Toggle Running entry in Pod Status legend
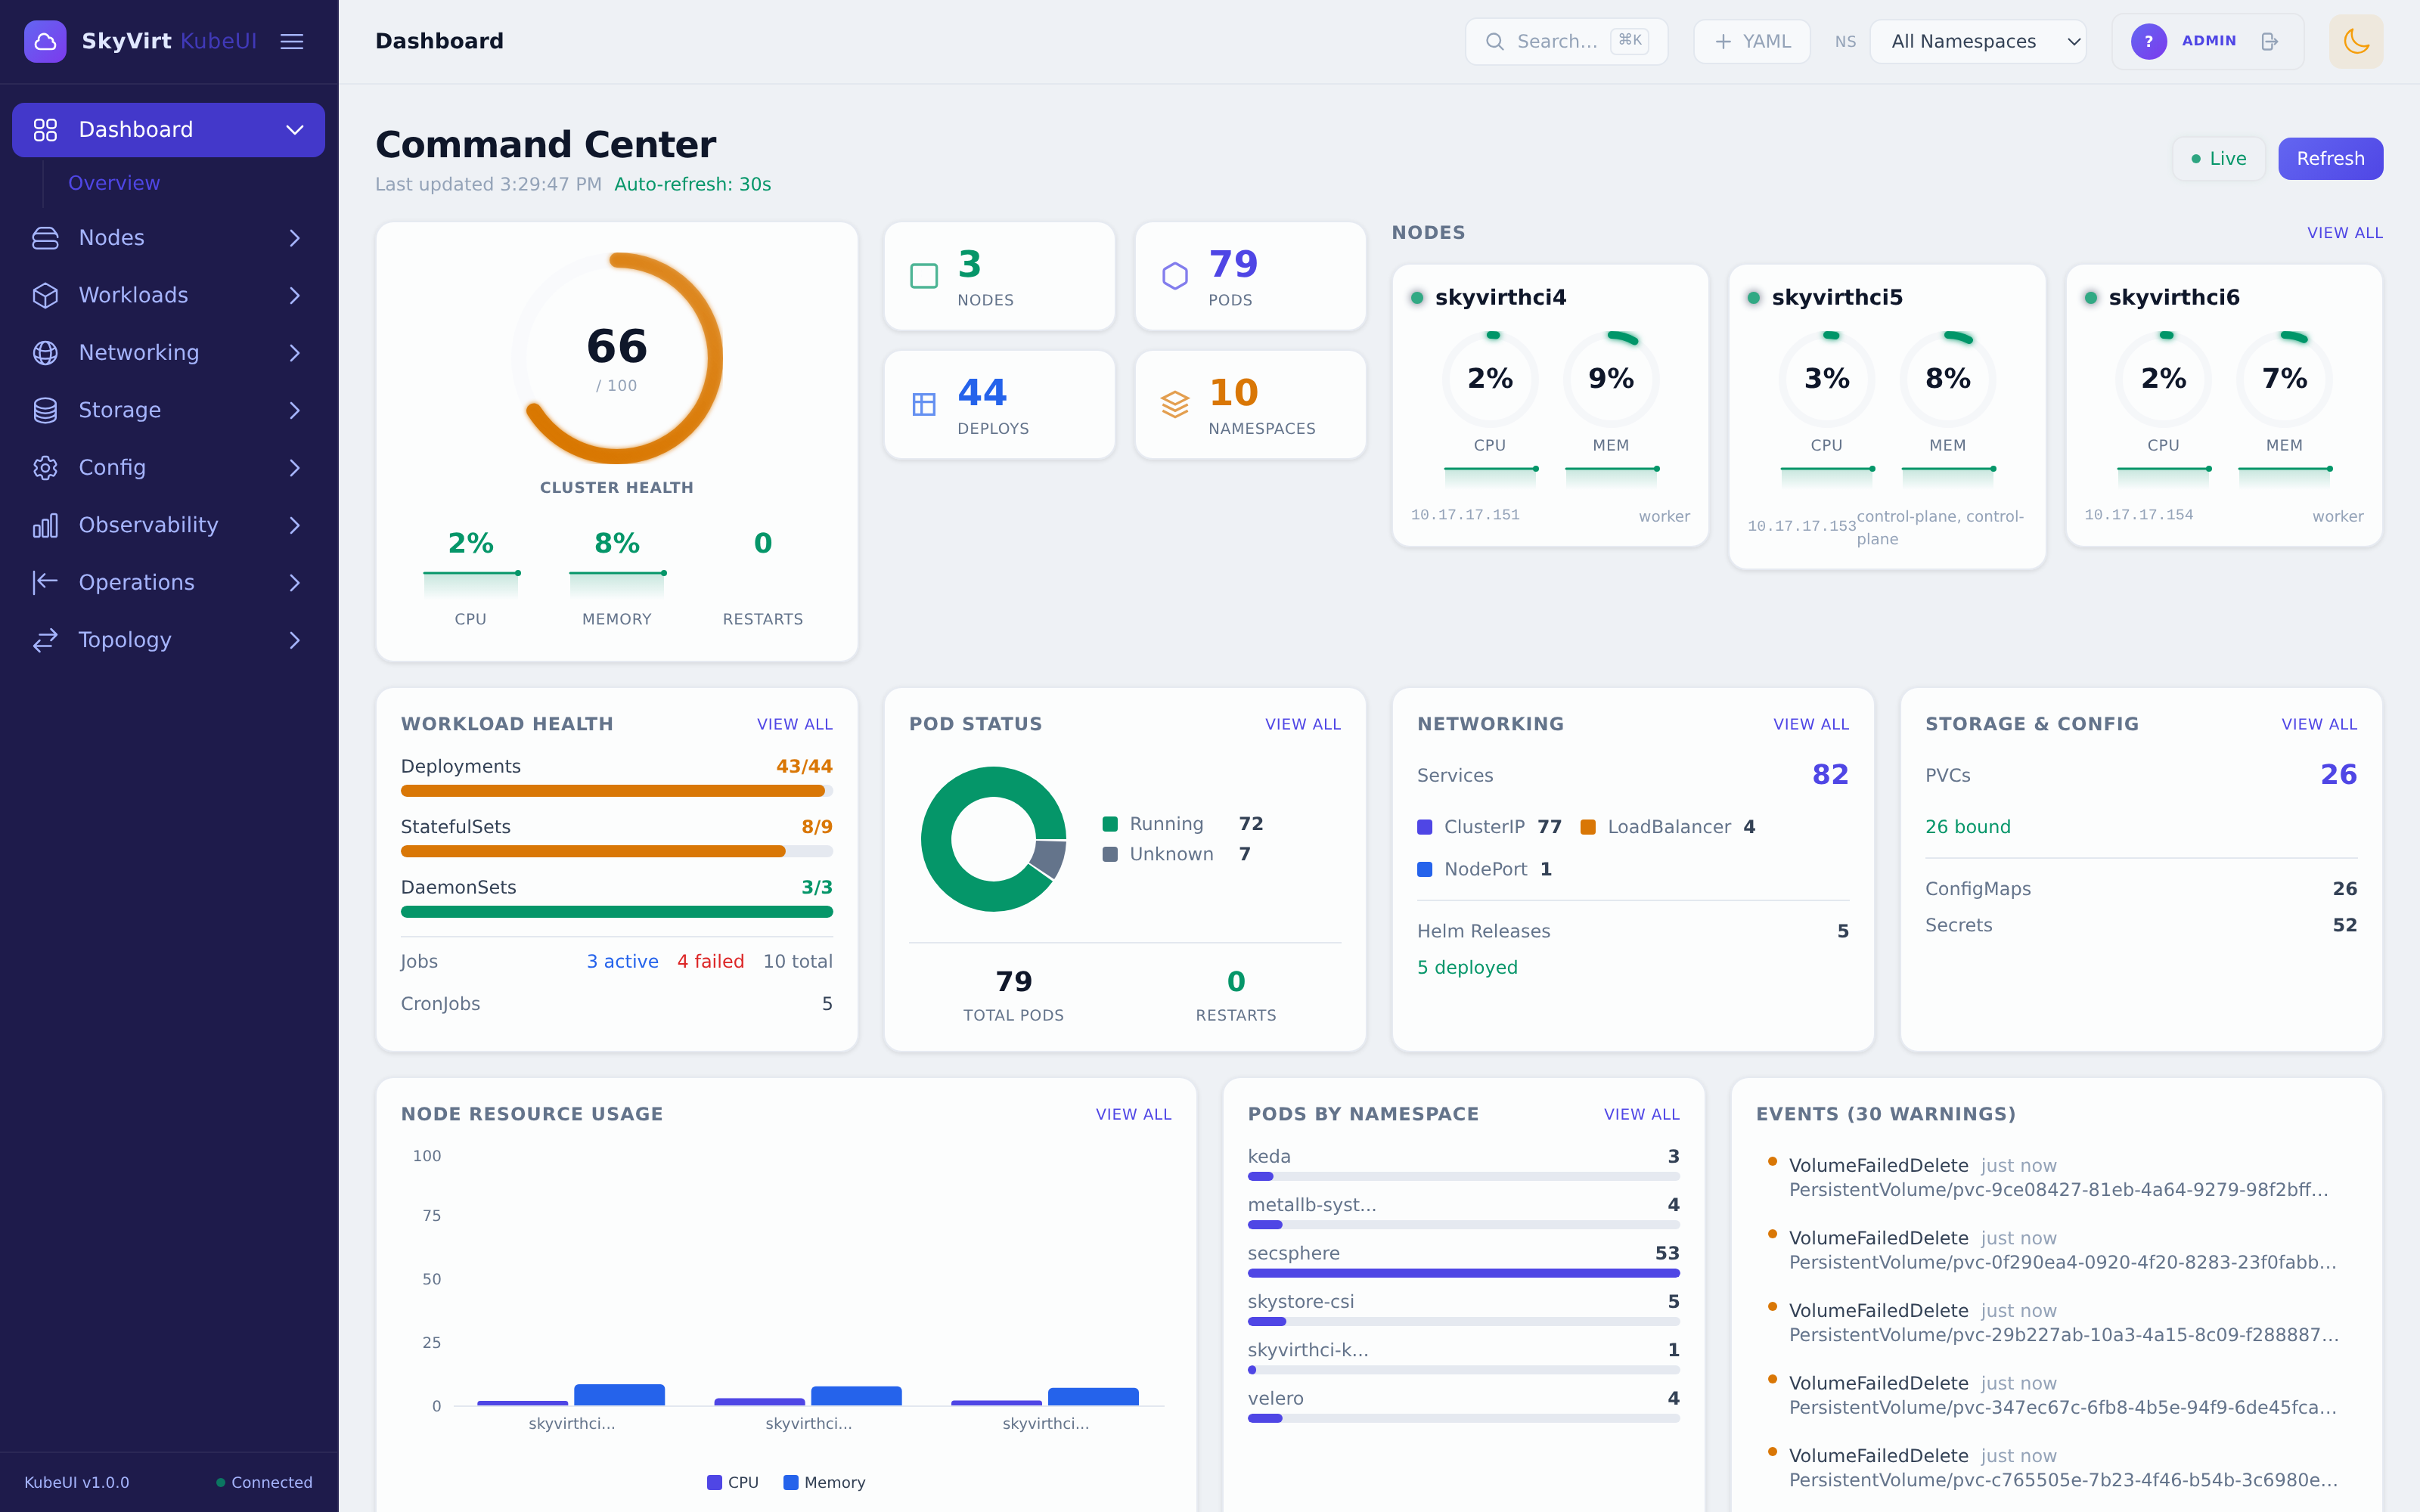 (1183, 824)
